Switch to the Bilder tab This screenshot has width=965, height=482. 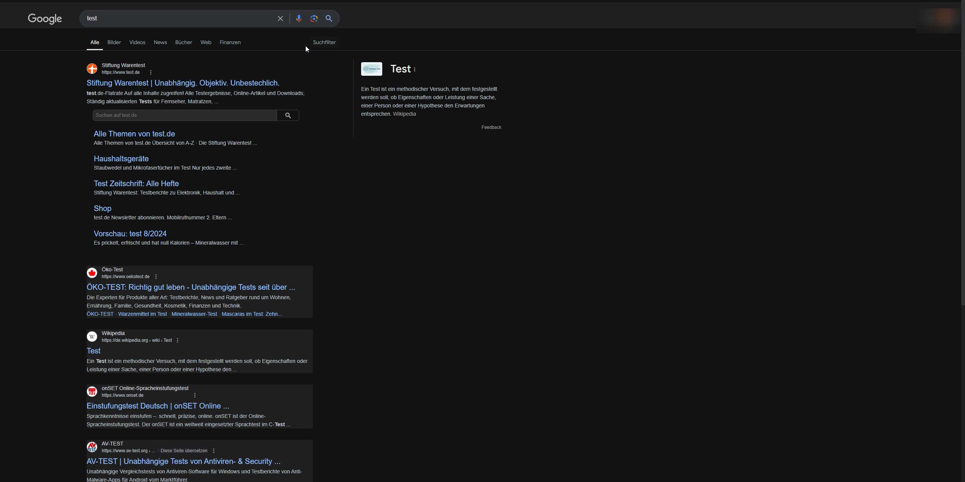click(x=114, y=42)
